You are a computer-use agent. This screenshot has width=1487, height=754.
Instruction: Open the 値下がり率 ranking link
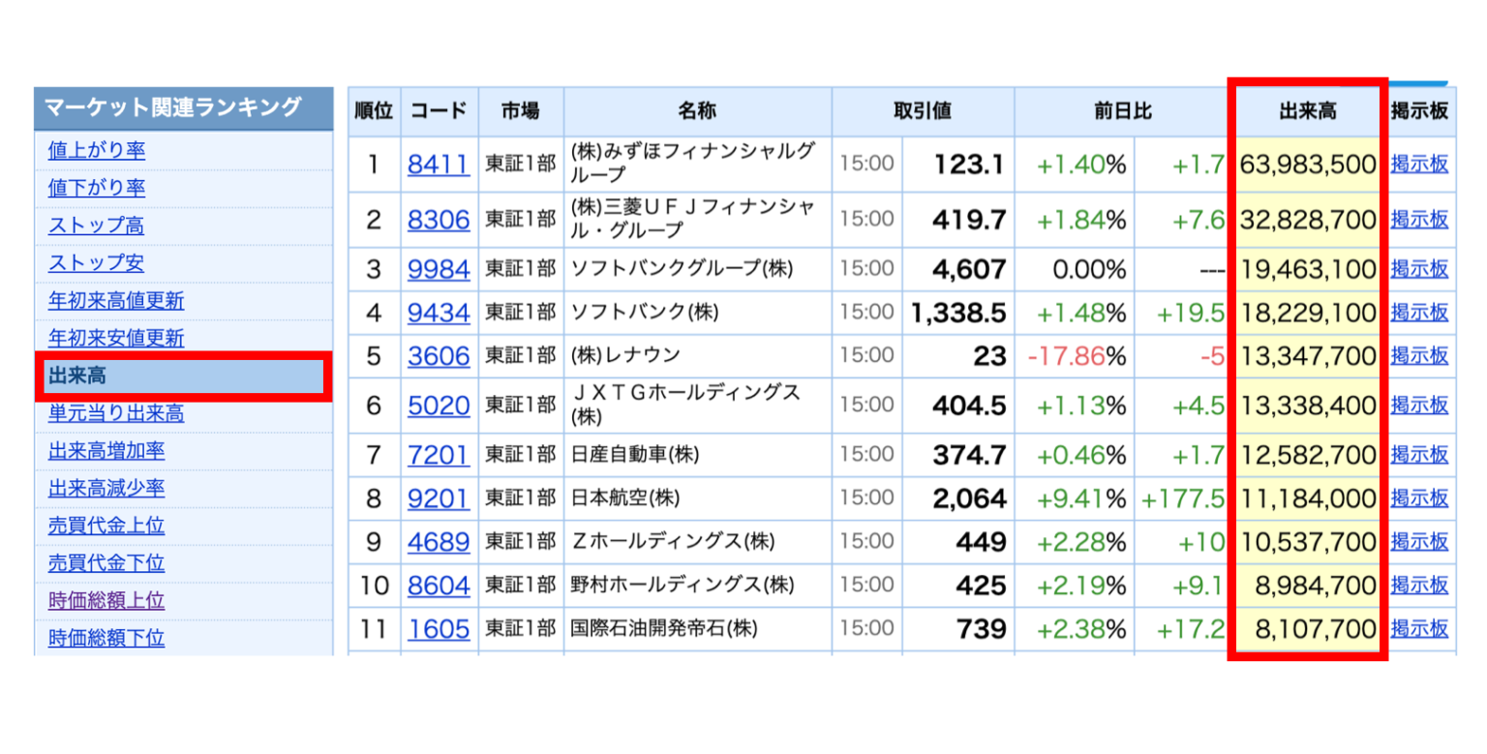[x=97, y=189]
